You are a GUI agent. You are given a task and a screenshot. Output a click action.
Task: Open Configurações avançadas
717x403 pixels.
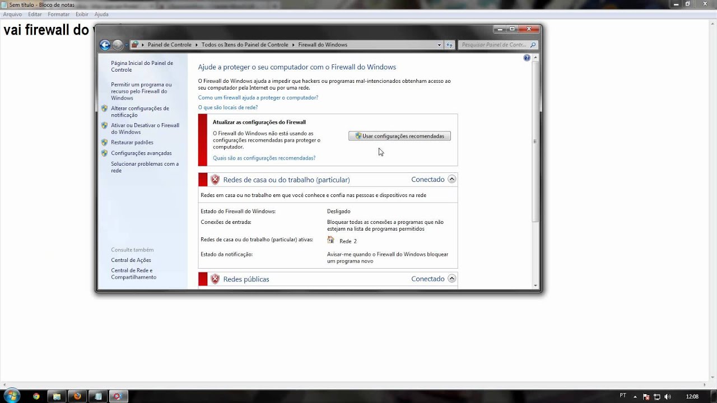coord(141,153)
